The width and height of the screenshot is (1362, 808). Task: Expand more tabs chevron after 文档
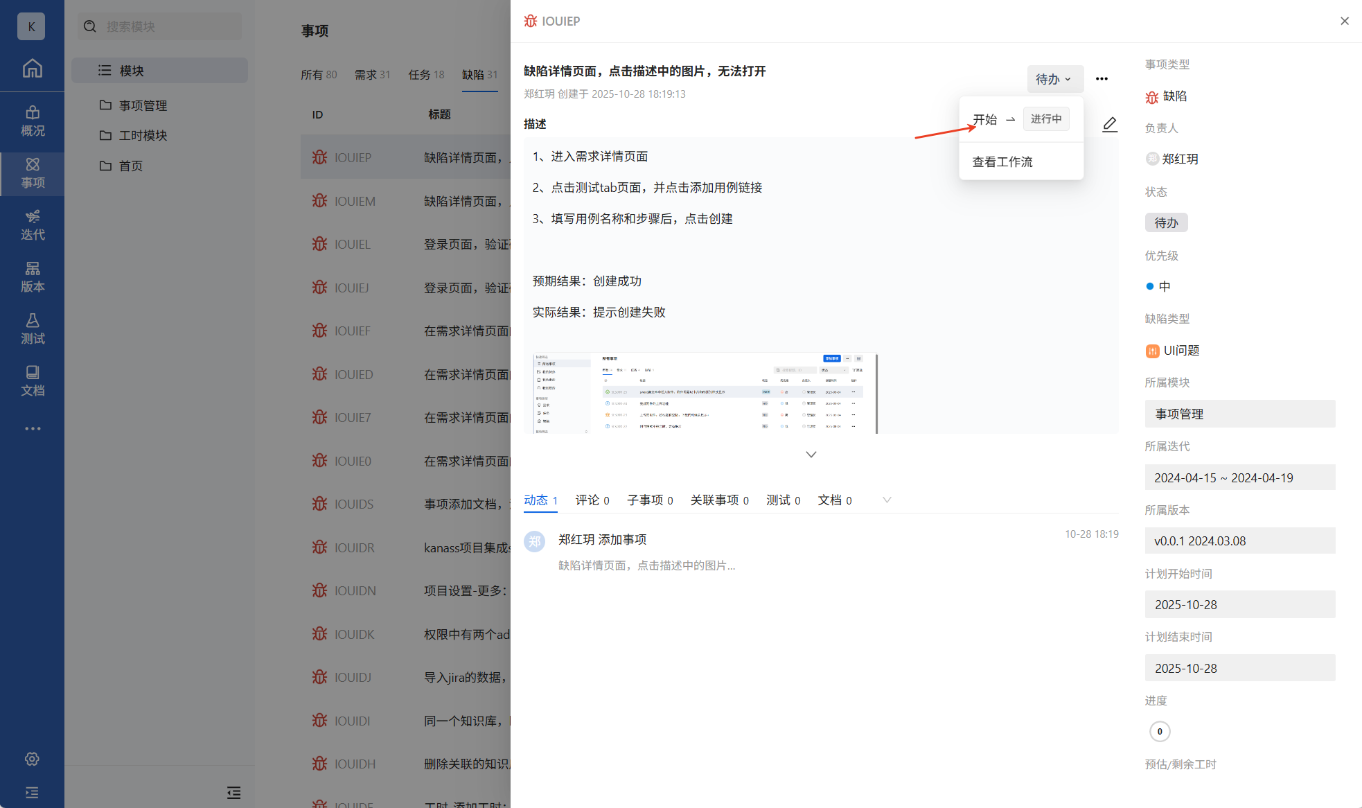click(x=887, y=500)
